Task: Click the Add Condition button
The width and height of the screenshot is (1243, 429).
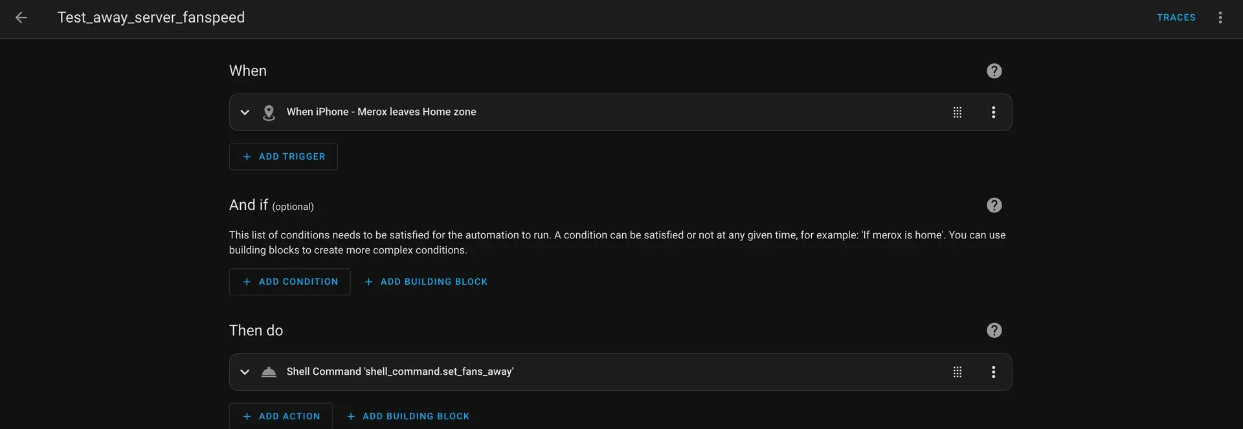Action: (290, 282)
